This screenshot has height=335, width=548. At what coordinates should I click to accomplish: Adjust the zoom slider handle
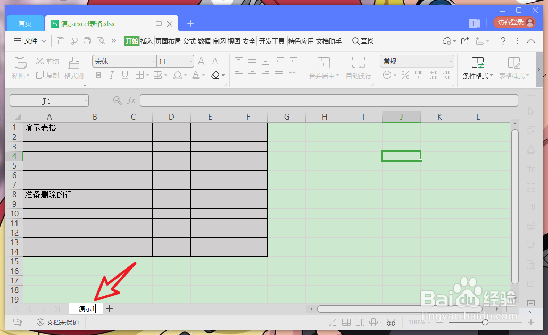point(485,322)
